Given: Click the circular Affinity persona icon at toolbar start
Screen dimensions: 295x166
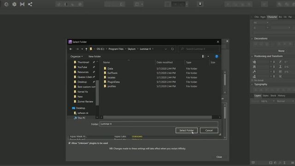Looking at the screenshot, I should point(6,4).
